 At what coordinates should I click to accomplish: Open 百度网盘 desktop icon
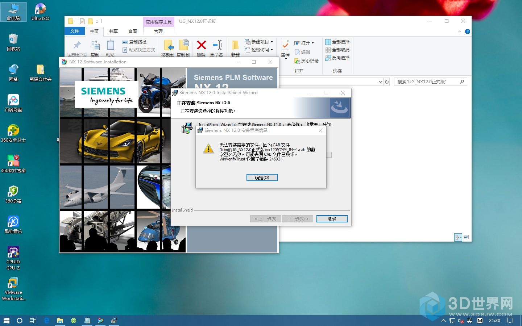(x=13, y=103)
